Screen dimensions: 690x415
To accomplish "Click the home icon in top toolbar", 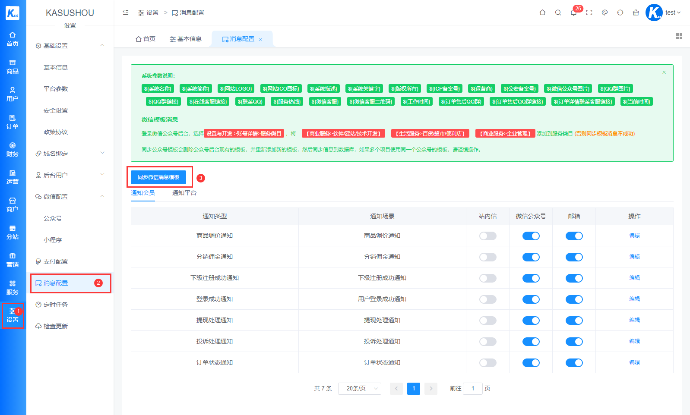I will [x=542, y=13].
